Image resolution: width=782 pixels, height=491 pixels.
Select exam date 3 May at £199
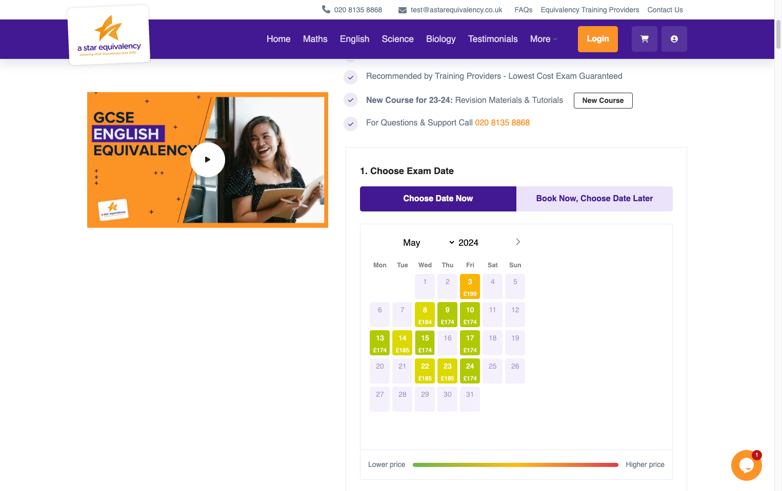tap(470, 286)
